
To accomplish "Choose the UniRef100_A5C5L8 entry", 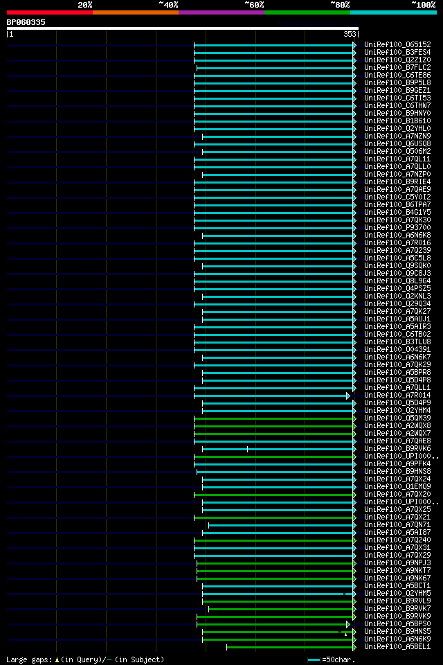I will [x=397, y=258].
